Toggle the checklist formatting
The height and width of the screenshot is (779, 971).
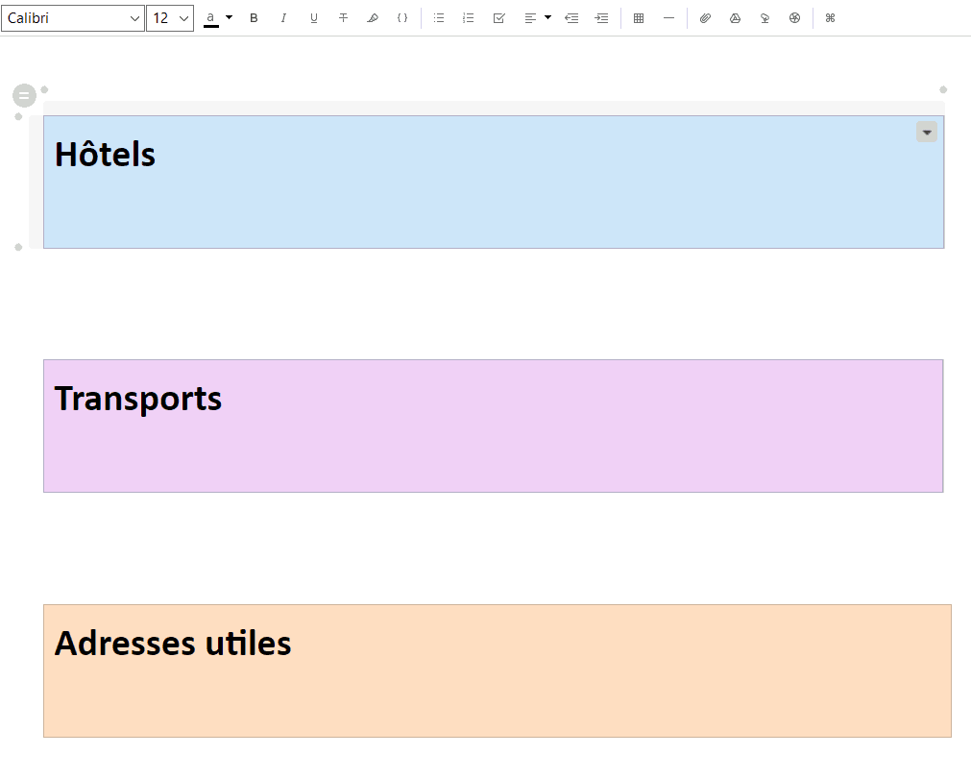click(498, 17)
